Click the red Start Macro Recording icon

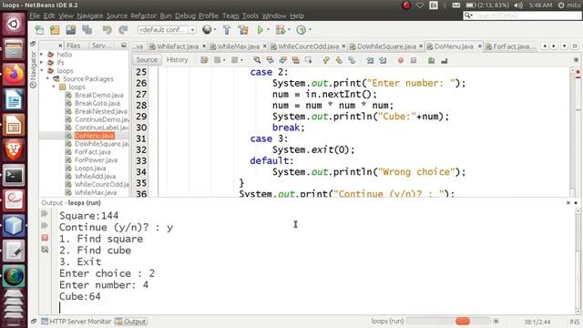[401, 60]
